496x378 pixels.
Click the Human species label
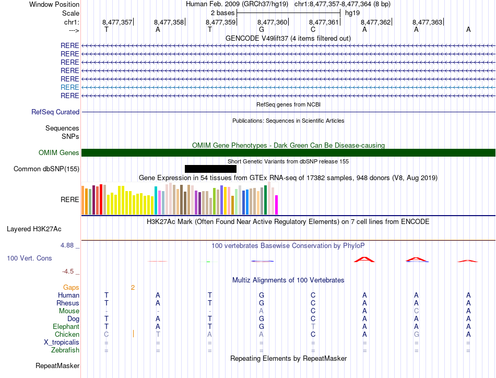tap(68, 295)
